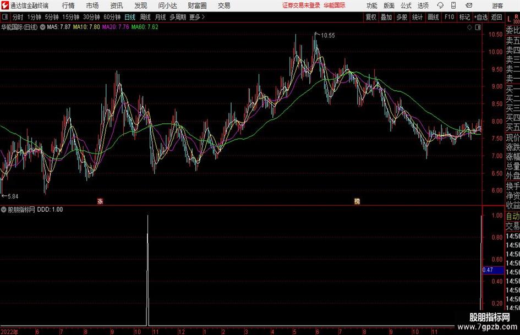Toggle the right info panel icon
Screen dimensions: 520x335
(x=478, y=28)
